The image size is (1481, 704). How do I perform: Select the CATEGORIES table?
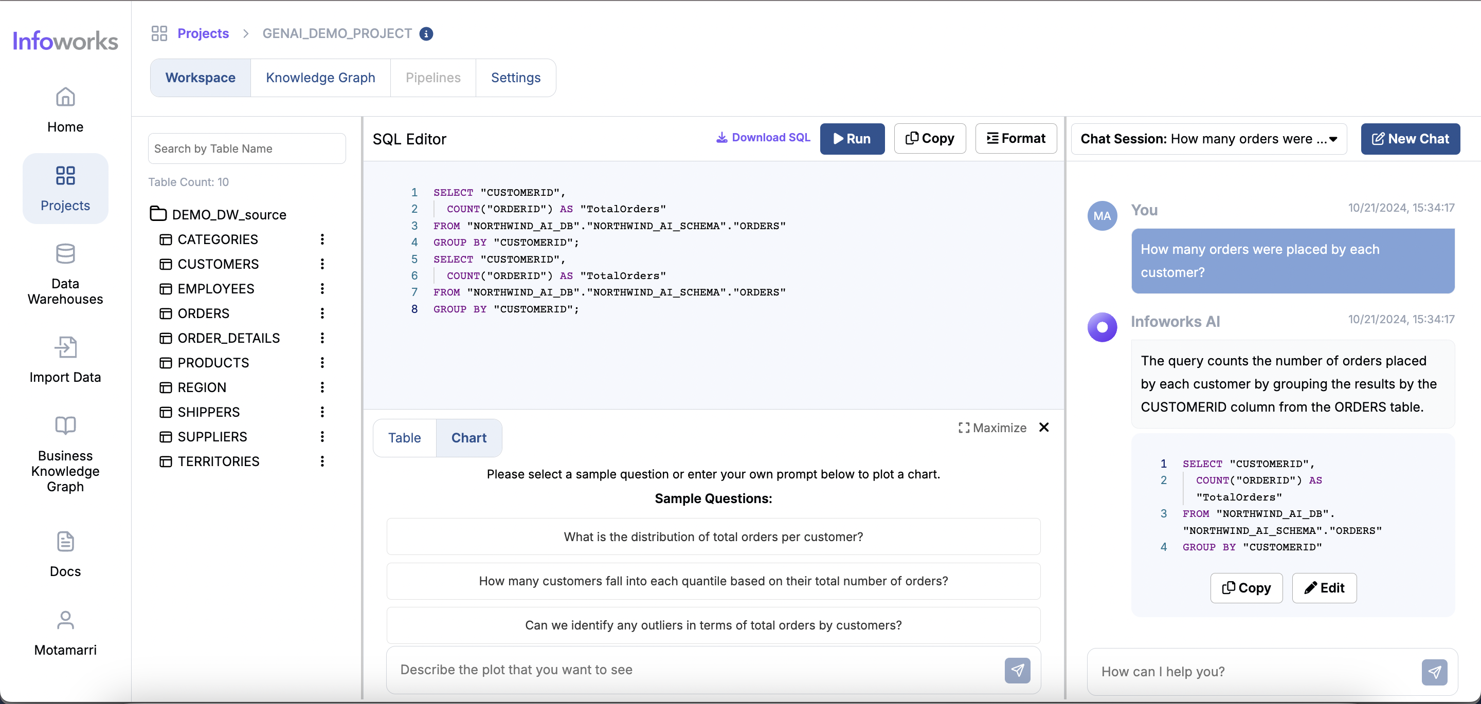[218, 239]
